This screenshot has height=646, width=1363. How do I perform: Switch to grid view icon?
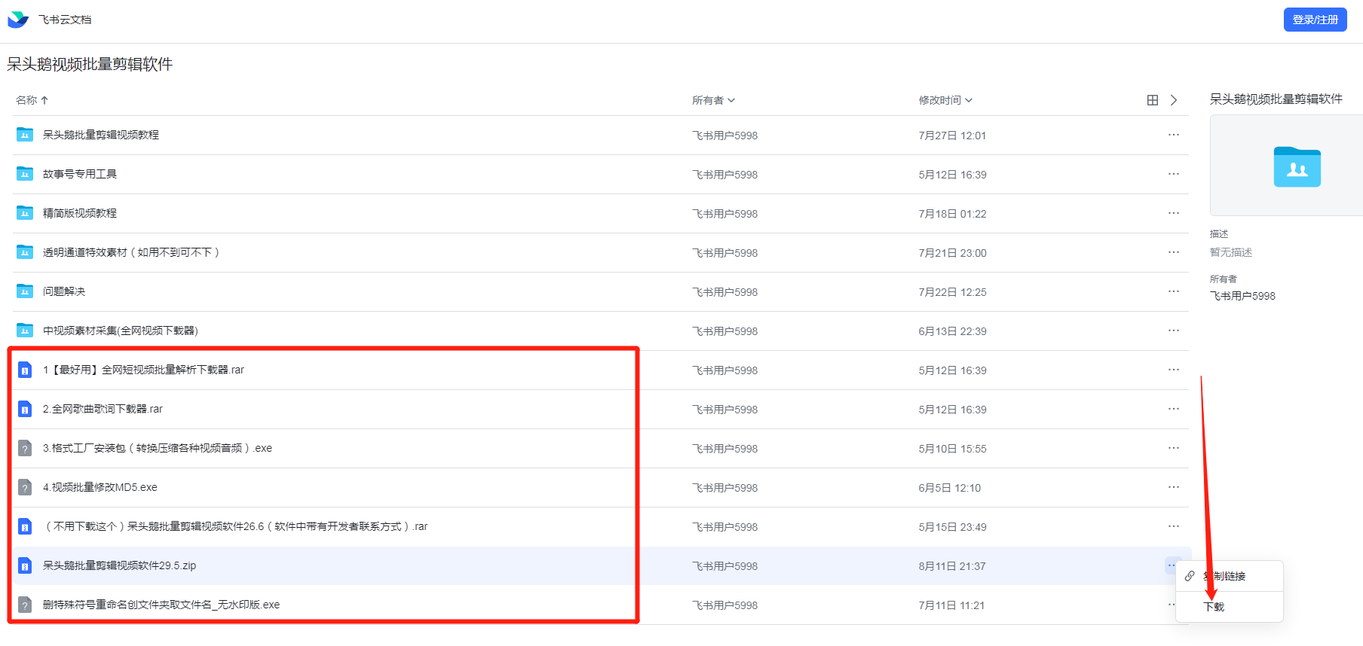(1152, 100)
